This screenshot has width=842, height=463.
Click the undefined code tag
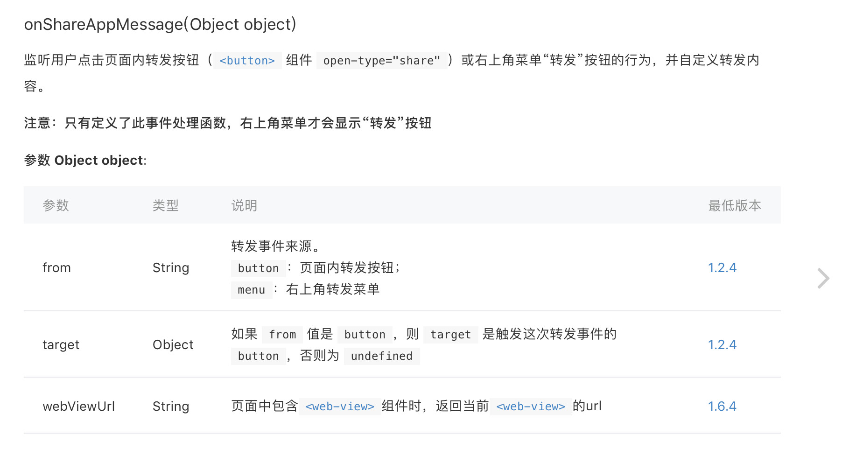382,356
